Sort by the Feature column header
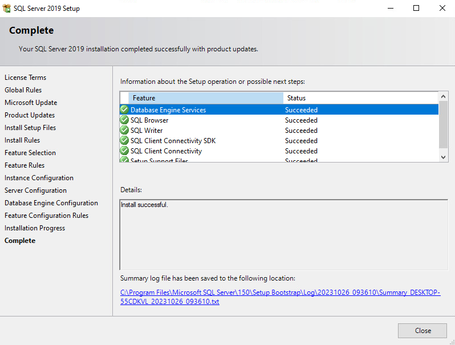The image size is (455, 345). (206, 98)
